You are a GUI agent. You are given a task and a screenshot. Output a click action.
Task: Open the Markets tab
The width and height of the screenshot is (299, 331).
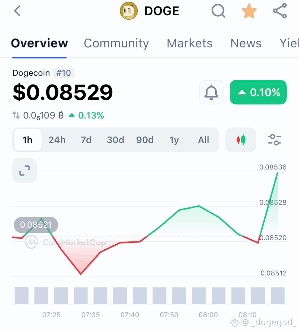click(x=190, y=43)
